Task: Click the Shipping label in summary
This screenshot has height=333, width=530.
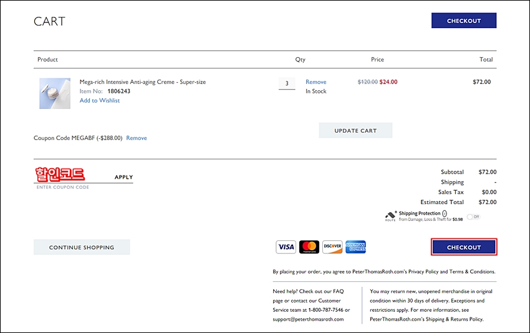Action: point(452,182)
